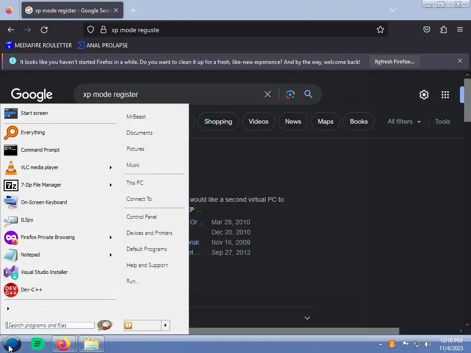Clear the Google search box with X
Image resolution: width=471 pixels, height=353 pixels.
tap(267, 94)
